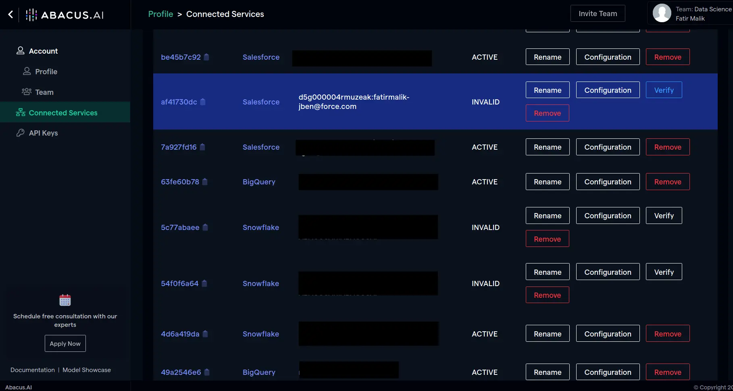Open Configuration for 4d6a419da

tap(608, 334)
